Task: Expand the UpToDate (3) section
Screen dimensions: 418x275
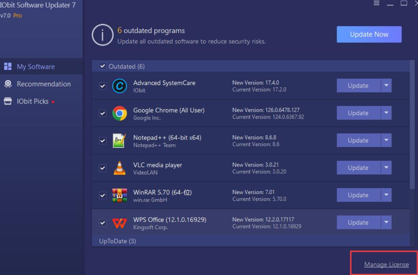Action: pyautogui.click(x=251, y=241)
